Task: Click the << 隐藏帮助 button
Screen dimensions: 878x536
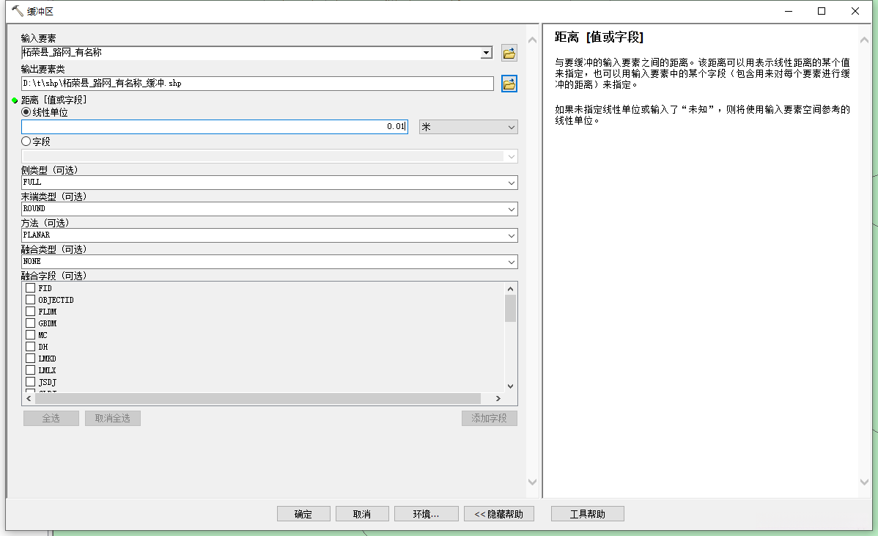Action: 499,513
